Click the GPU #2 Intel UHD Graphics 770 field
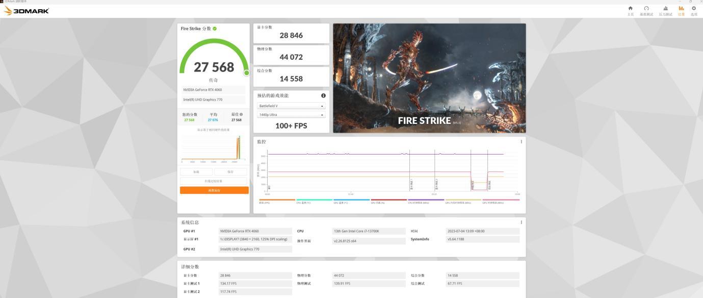 255,249
